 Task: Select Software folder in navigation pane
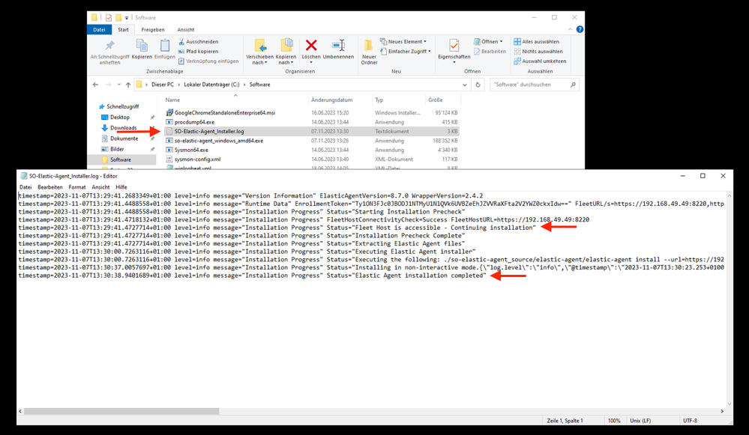tap(121, 159)
